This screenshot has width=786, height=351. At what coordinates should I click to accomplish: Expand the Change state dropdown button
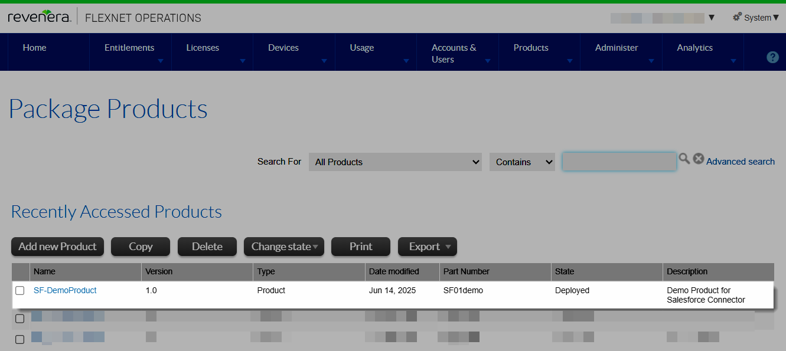pos(285,247)
